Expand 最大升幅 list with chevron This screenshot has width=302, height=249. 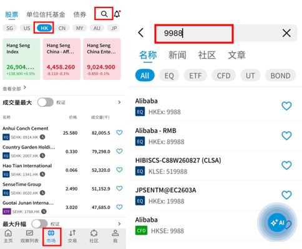click(119, 223)
